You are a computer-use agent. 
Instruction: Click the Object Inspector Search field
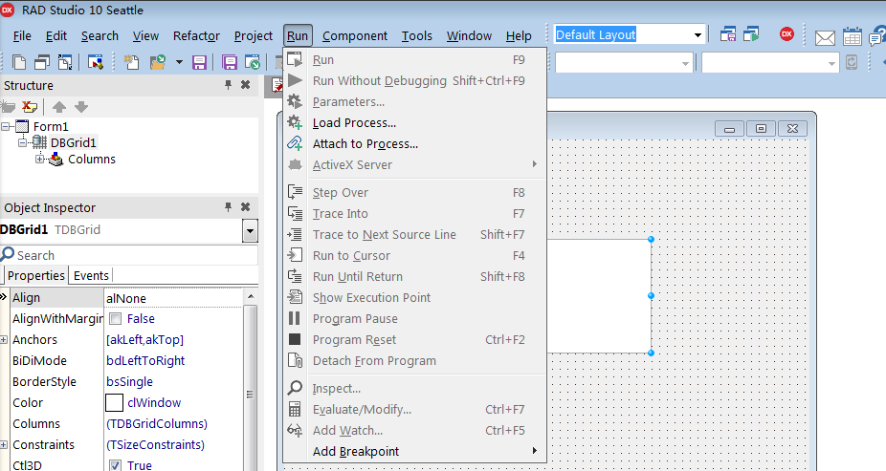click(129, 255)
